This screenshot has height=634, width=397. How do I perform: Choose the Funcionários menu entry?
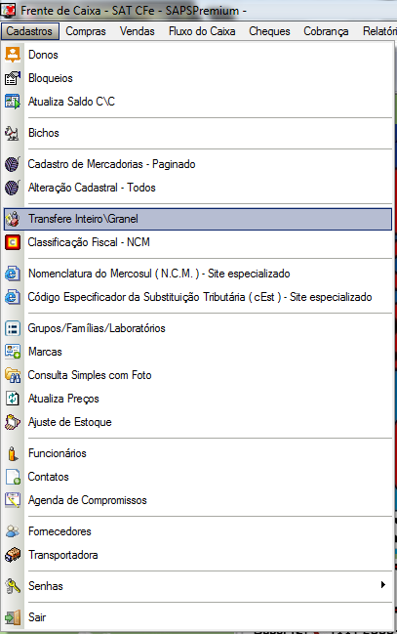[198, 453]
